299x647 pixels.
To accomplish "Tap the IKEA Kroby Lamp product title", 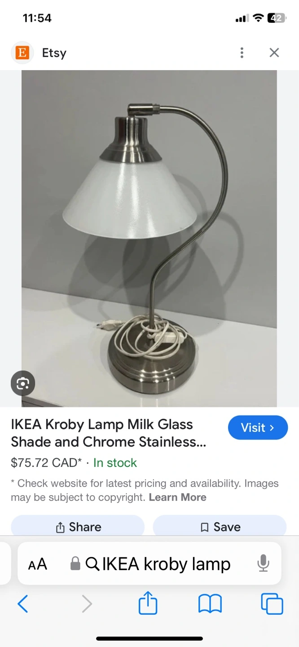I will 109,433.
